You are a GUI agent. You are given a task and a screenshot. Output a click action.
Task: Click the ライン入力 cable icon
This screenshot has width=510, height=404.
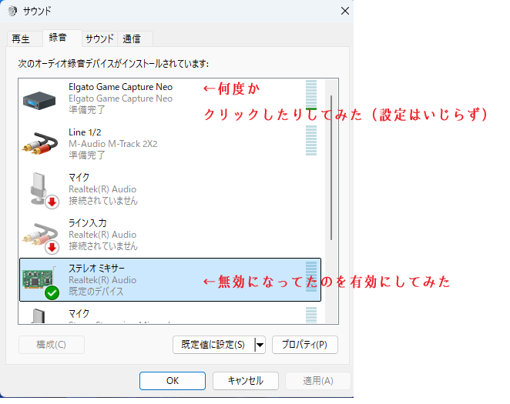coord(39,235)
